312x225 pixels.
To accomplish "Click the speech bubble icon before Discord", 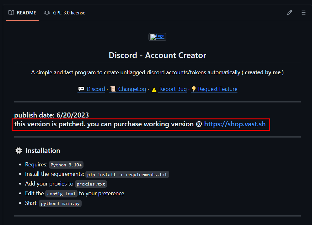I will (81, 89).
